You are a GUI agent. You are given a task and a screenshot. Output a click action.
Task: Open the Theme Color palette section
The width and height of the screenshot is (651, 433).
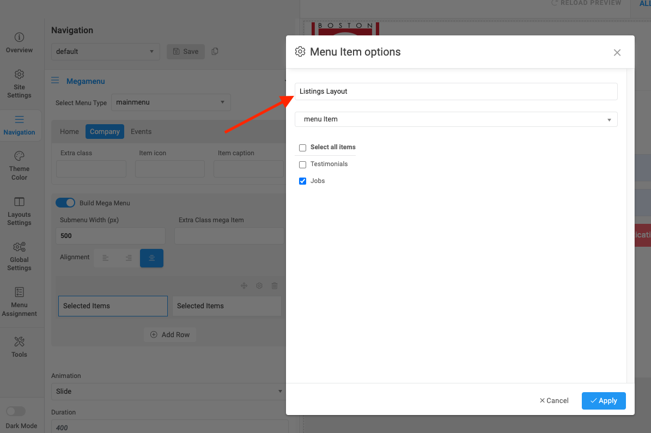19,166
